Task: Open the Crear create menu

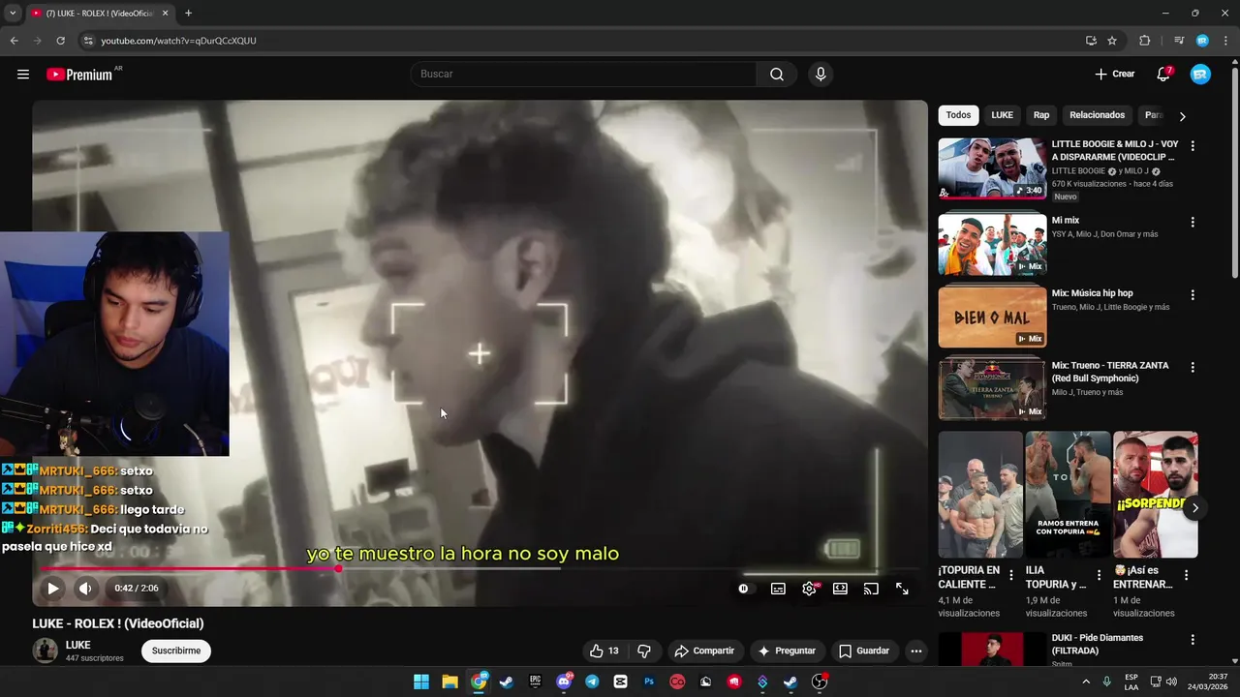Action: [1114, 75]
